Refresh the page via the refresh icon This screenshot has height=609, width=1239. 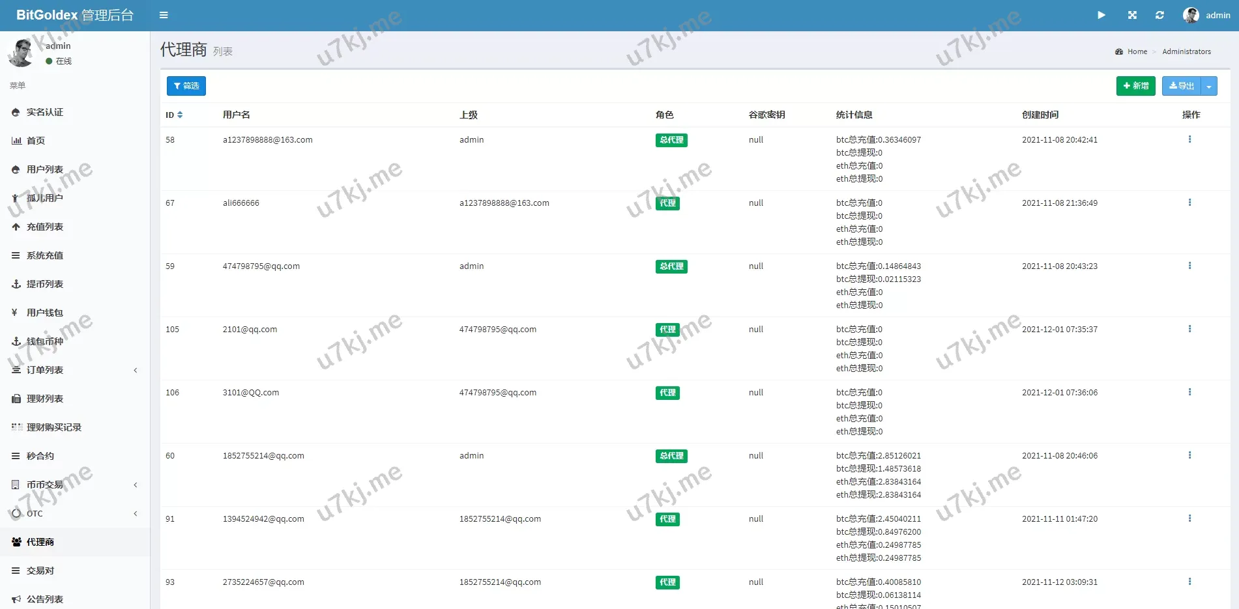click(x=1159, y=15)
